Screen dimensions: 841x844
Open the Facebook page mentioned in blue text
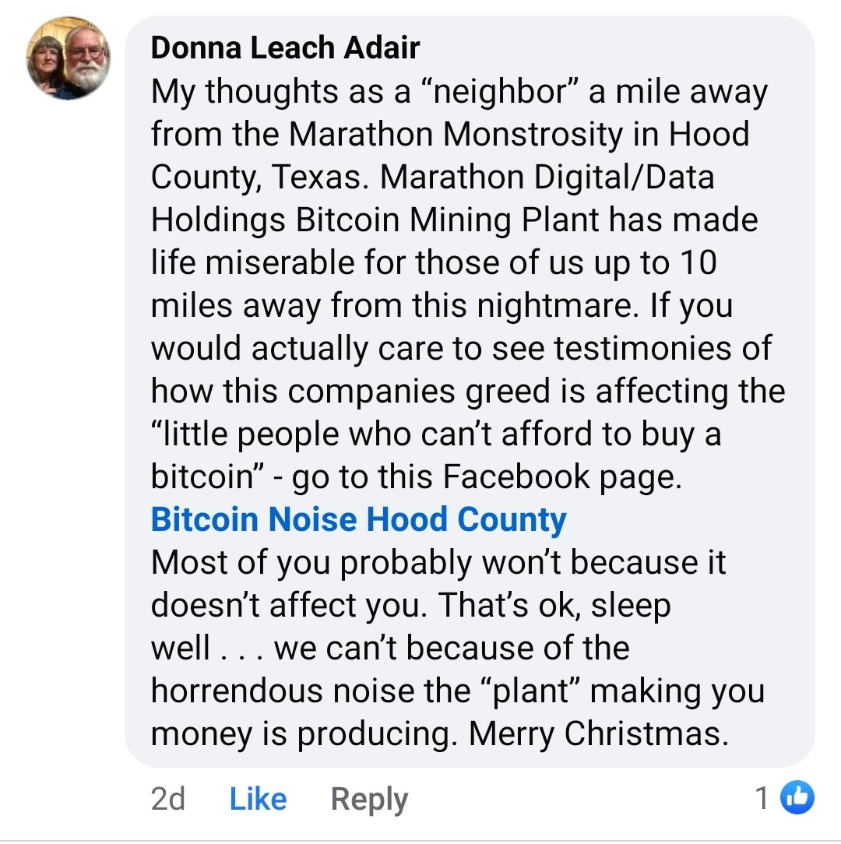[x=357, y=519]
